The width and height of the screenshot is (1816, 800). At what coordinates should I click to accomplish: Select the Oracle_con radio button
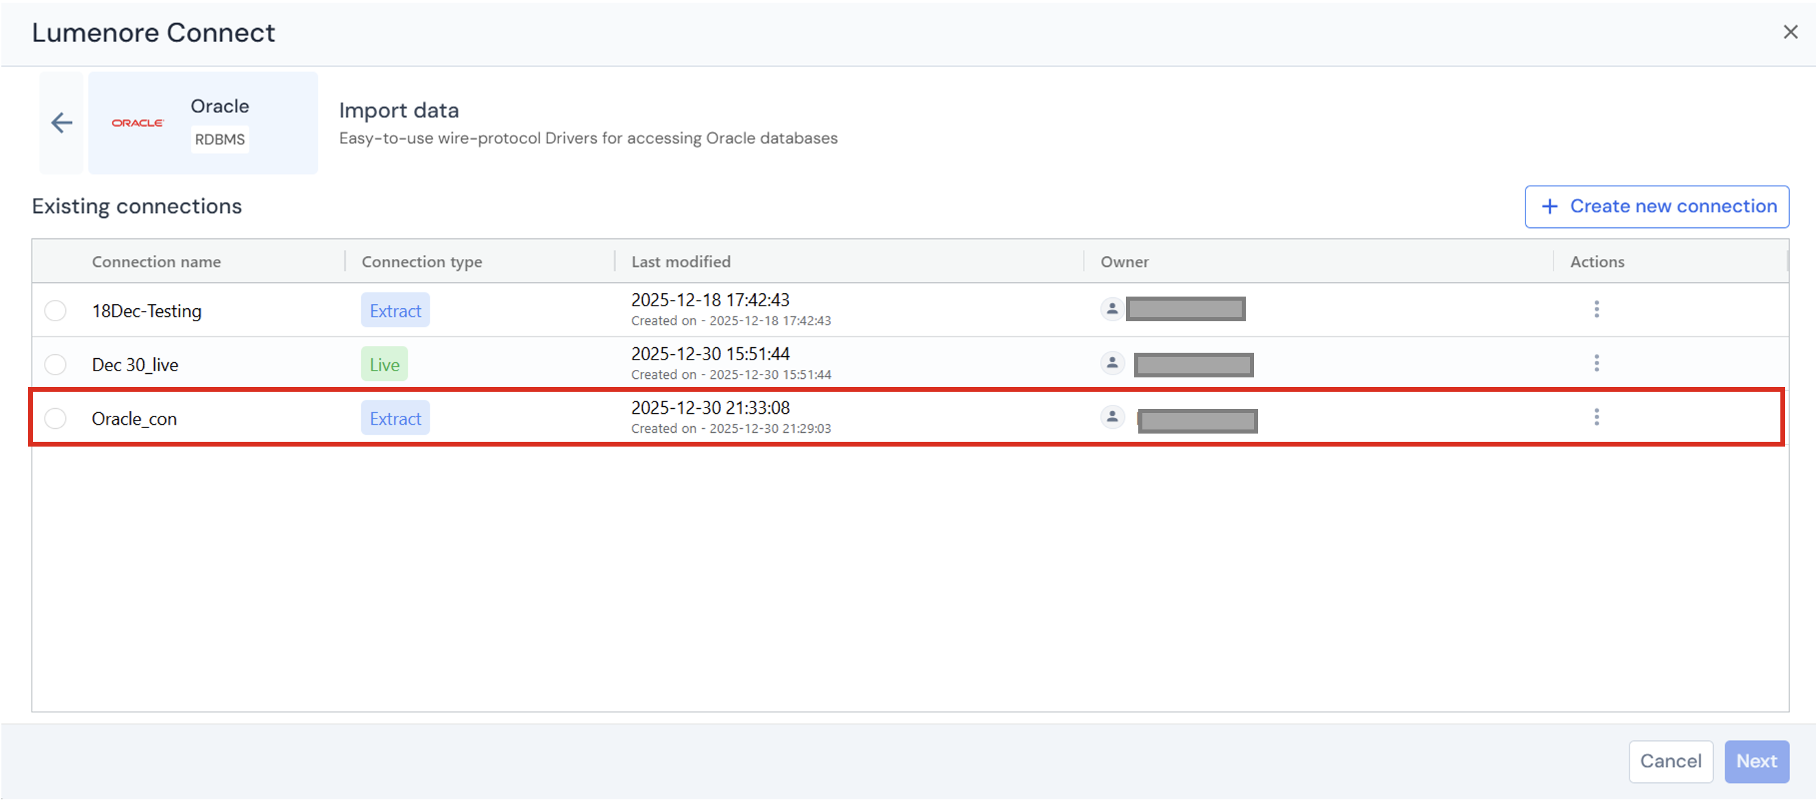(x=55, y=418)
